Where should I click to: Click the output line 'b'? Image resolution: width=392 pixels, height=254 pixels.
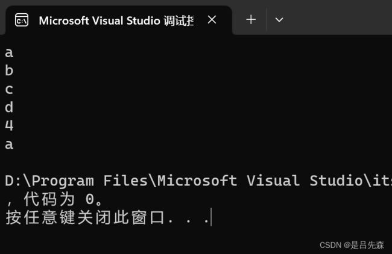pyautogui.click(x=9, y=70)
